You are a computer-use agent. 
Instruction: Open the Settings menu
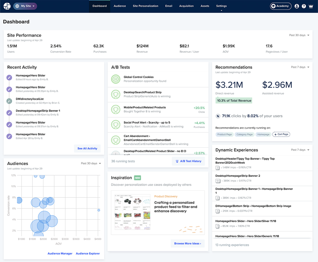tap(221, 7)
